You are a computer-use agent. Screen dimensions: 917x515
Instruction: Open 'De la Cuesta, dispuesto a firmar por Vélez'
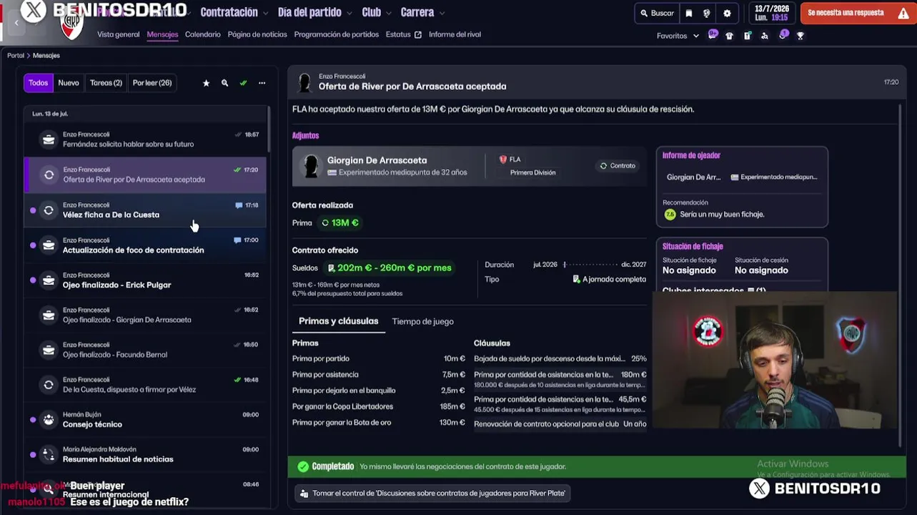(145, 385)
